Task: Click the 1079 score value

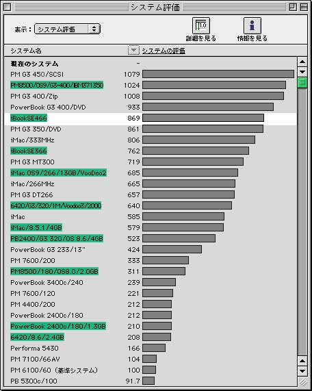Action: click(132, 74)
